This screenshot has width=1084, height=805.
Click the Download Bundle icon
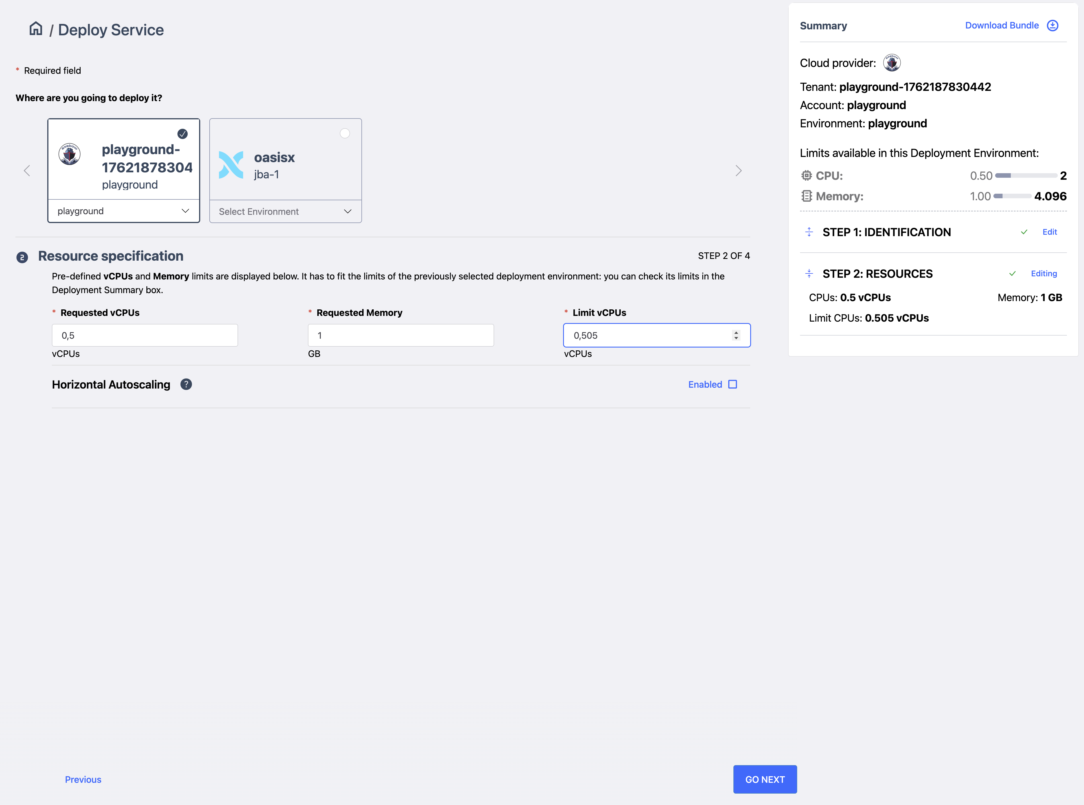pyautogui.click(x=1052, y=25)
